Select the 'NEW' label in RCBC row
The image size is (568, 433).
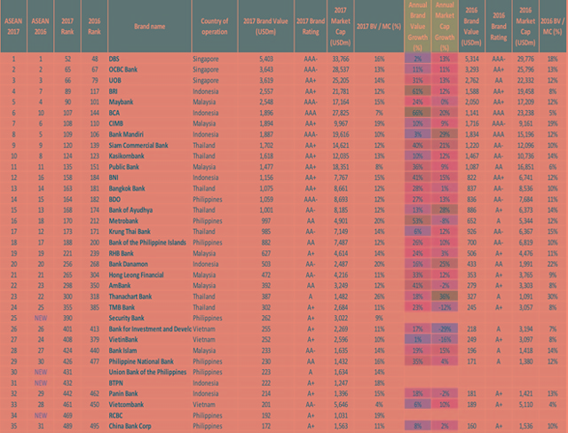[41, 415]
